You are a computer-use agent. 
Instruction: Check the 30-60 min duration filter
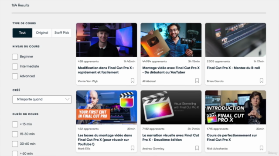coord(15,144)
